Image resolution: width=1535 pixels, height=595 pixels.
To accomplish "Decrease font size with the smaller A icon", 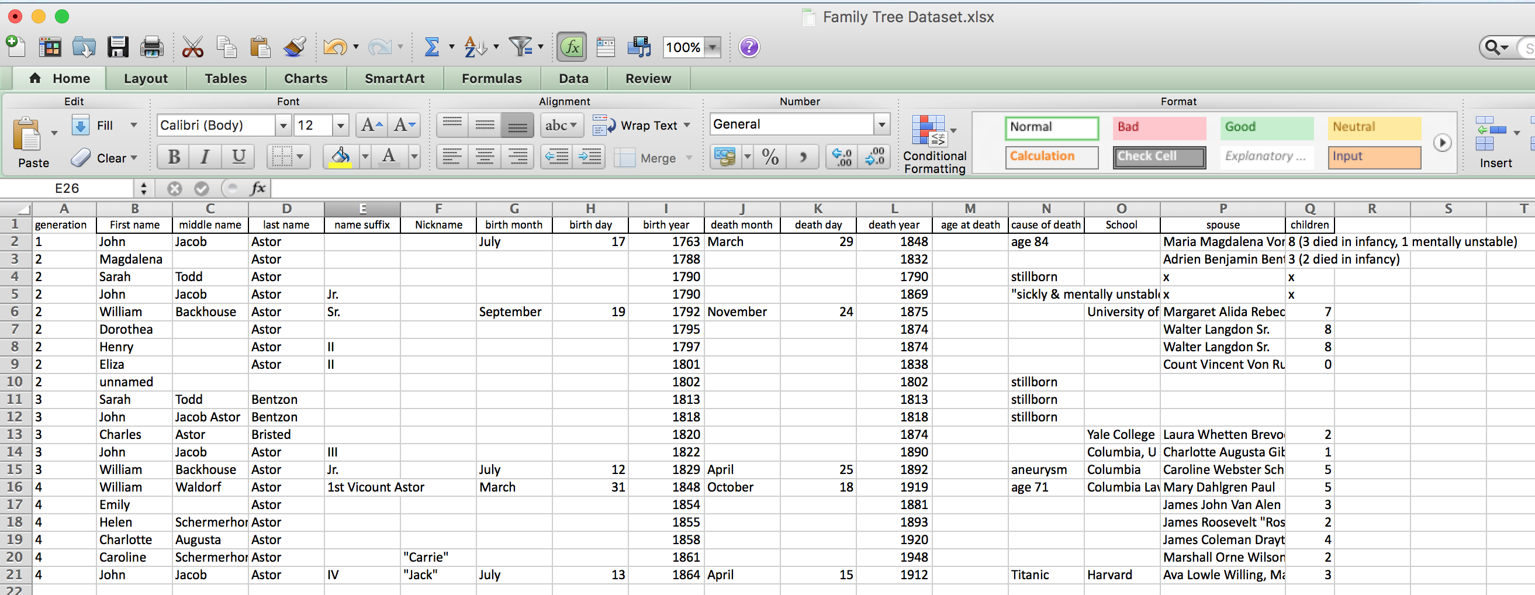I will pos(404,125).
